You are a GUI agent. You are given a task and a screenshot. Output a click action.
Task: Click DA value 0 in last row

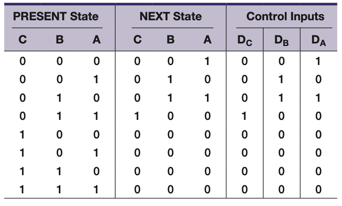[318, 190]
